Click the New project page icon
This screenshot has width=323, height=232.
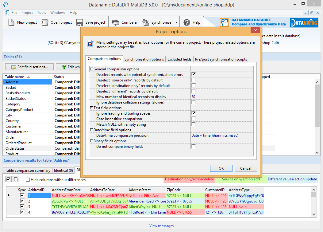tap(11, 22)
